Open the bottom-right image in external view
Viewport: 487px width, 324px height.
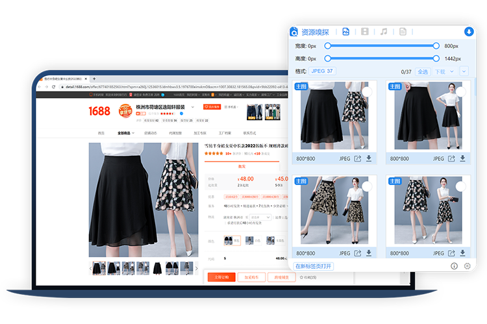point(451,253)
